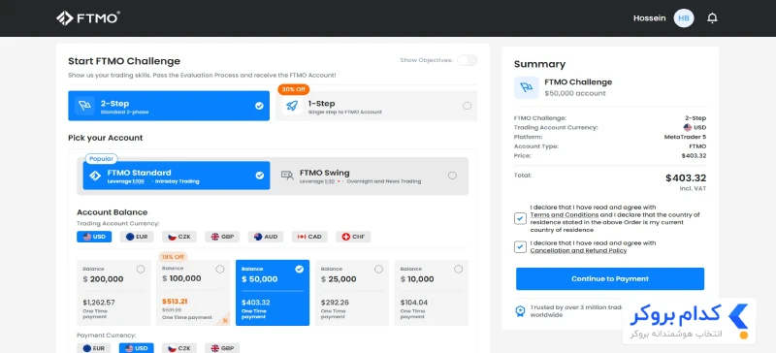The width and height of the screenshot is (776, 353).
Task: Choose the $25,000 balance card
Action: pyautogui.click(x=352, y=293)
